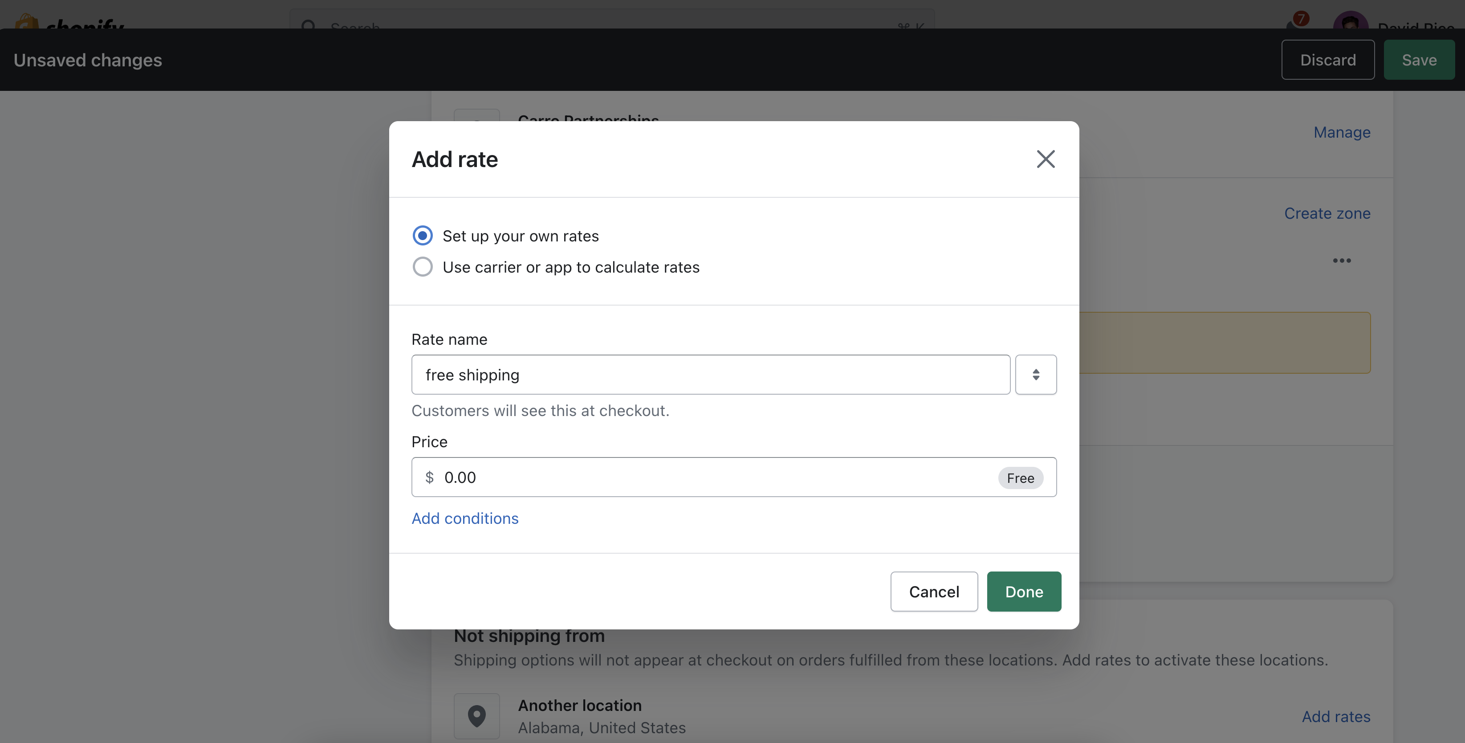Click the Discard button in top bar
The height and width of the screenshot is (743, 1465).
(1327, 60)
